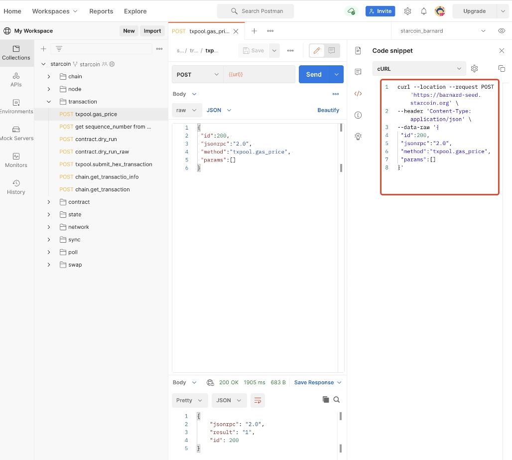Viewport: 512px width, 460px height.
Task: Open code snippet settings gear
Action: pyautogui.click(x=474, y=69)
